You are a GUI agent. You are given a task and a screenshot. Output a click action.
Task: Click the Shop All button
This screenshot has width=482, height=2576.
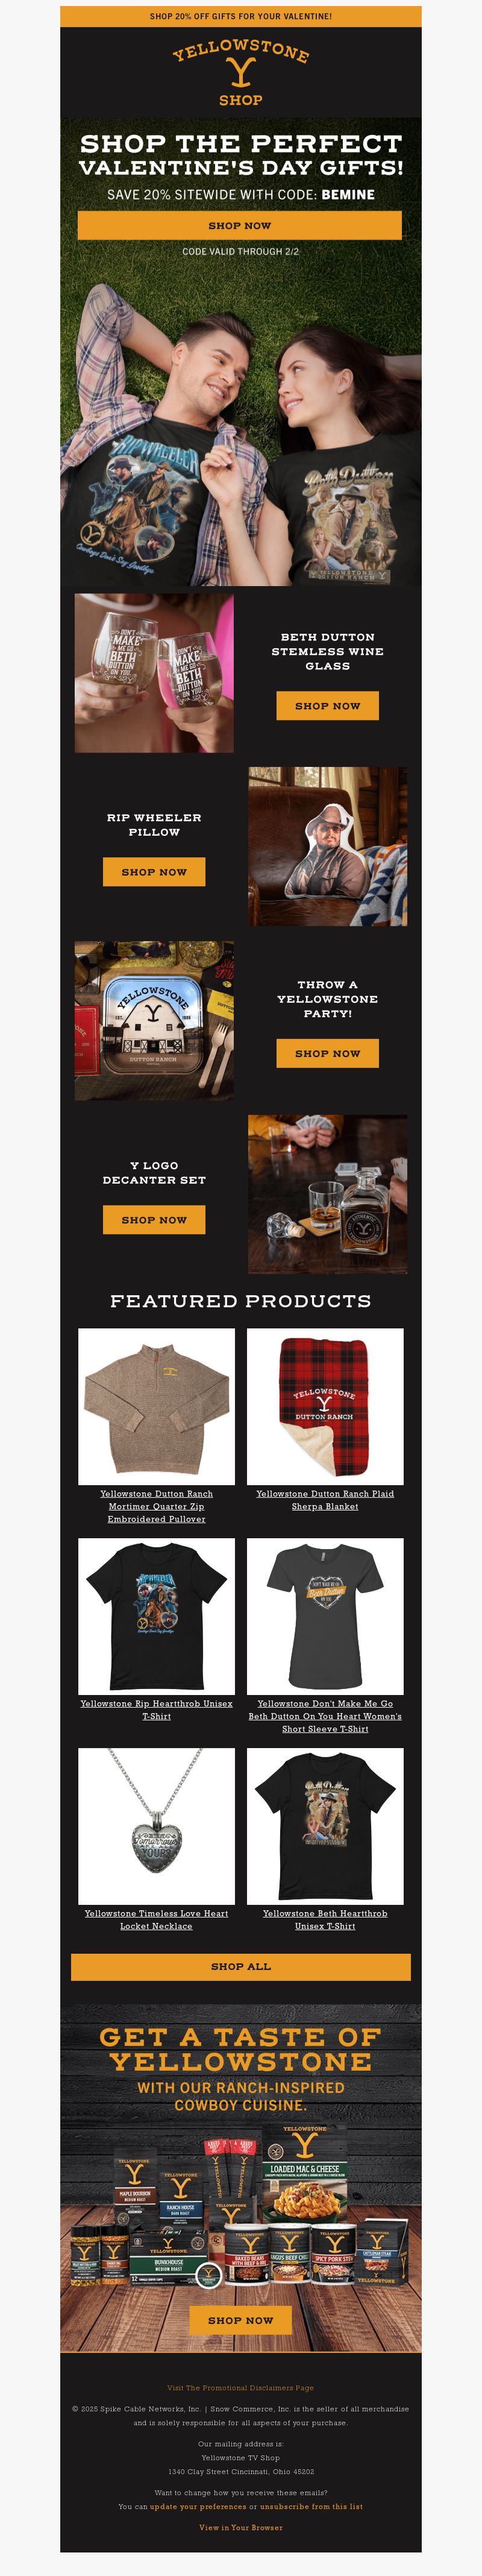tap(241, 1966)
